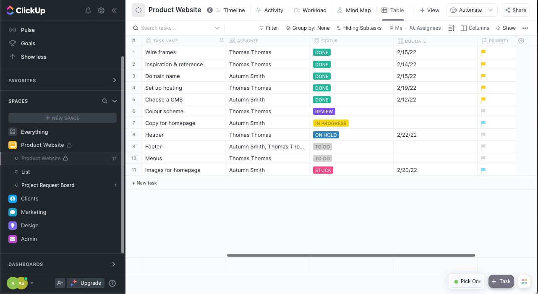Collapse sidebar with double-chevron icon
538x294 pixels.
point(114,10)
